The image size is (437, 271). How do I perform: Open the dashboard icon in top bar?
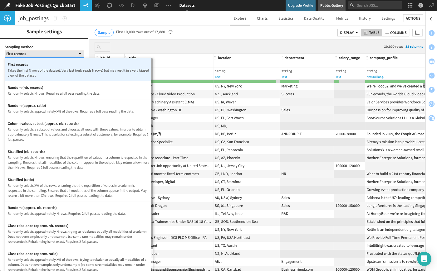tap(157, 5)
